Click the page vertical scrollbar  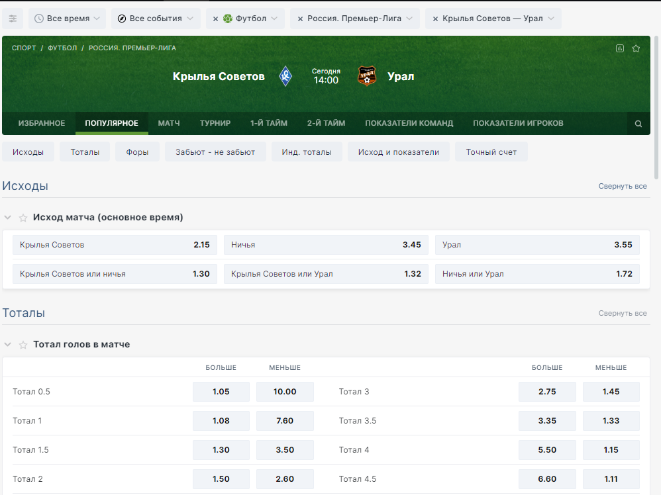656,107
